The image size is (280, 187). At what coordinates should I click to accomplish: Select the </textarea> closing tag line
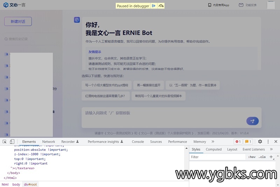pos(23,168)
